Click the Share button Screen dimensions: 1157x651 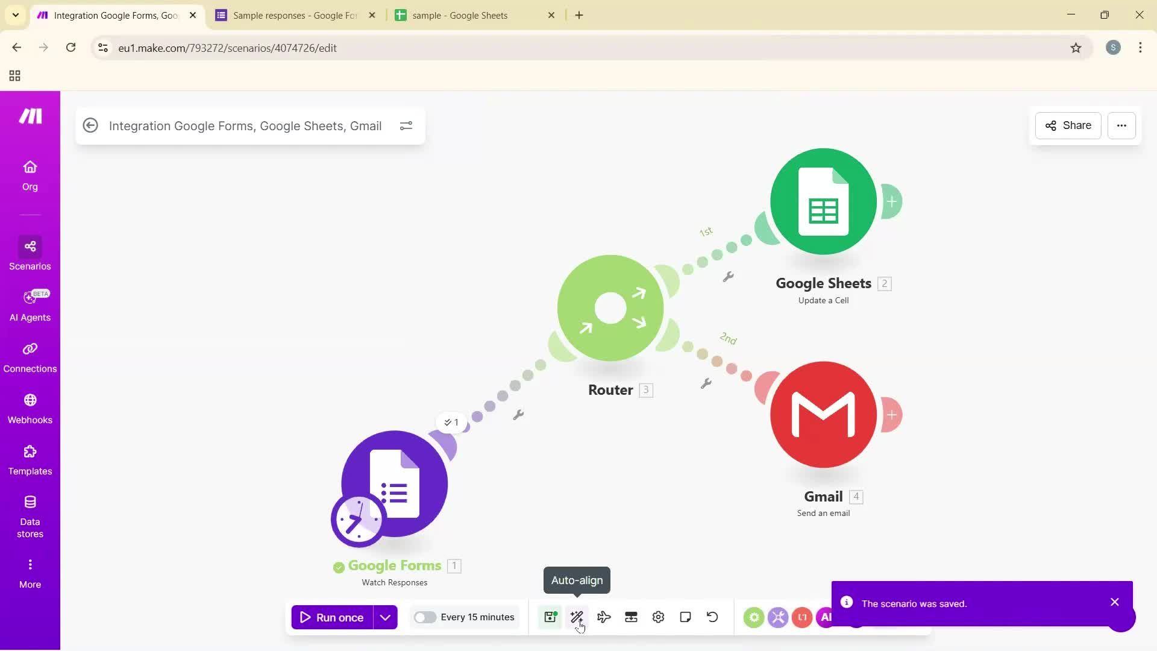pyautogui.click(x=1067, y=125)
